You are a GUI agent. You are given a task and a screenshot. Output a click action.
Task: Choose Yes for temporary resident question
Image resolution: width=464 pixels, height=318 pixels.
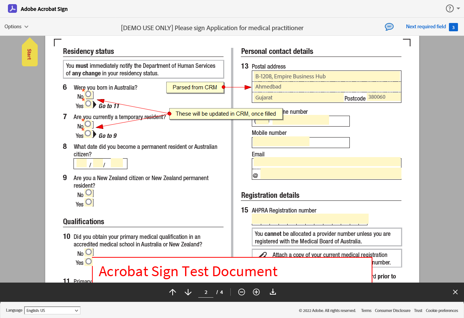pos(88,133)
